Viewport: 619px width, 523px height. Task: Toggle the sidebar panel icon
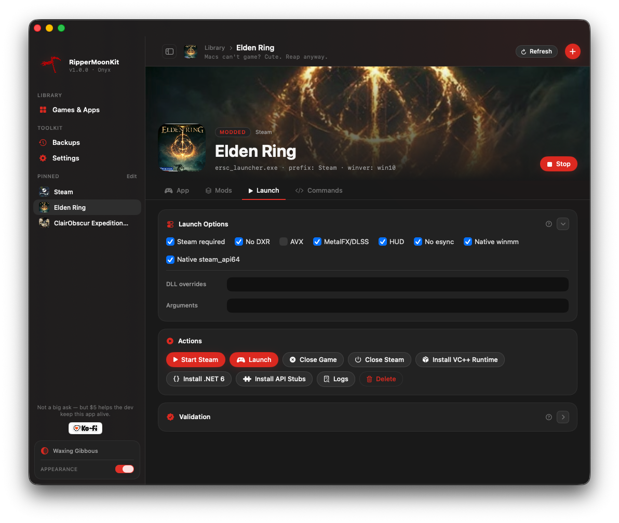(169, 52)
